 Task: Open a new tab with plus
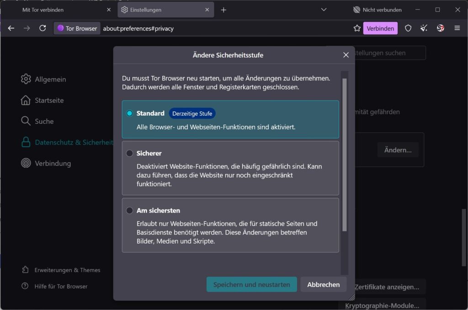pyautogui.click(x=223, y=10)
